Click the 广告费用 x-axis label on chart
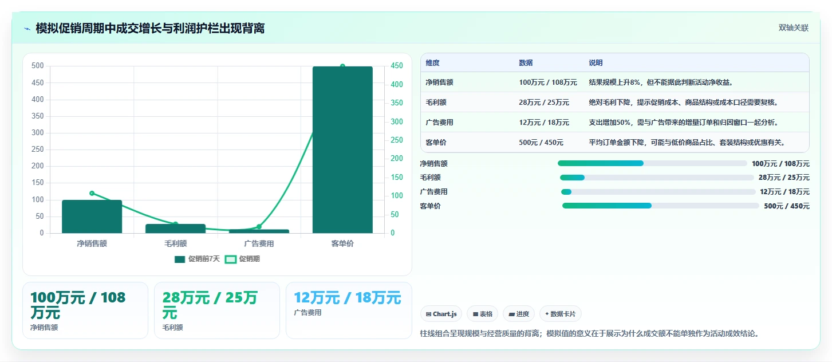The image size is (832, 362). pyautogui.click(x=259, y=243)
